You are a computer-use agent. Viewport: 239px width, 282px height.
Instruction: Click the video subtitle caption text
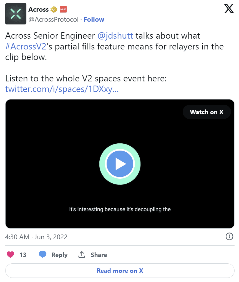click(x=120, y=209)
